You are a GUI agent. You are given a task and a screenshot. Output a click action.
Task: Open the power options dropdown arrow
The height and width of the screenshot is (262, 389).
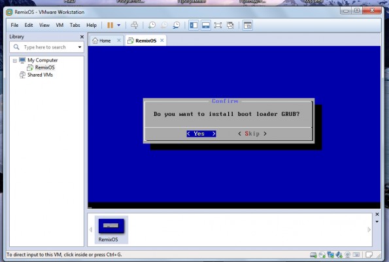coord(118,25)
